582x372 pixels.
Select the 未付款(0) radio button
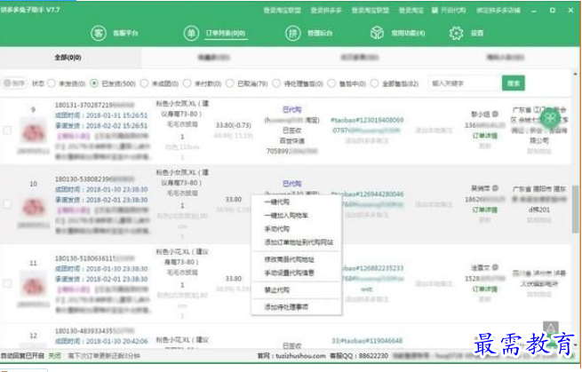tap(187, 83)
